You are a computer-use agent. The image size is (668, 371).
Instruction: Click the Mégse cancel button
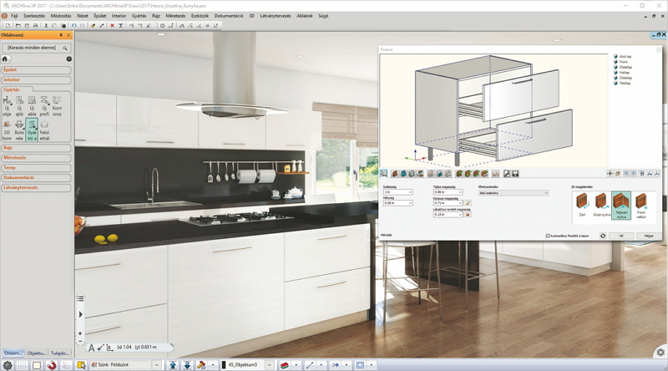(x=649, y=236)
